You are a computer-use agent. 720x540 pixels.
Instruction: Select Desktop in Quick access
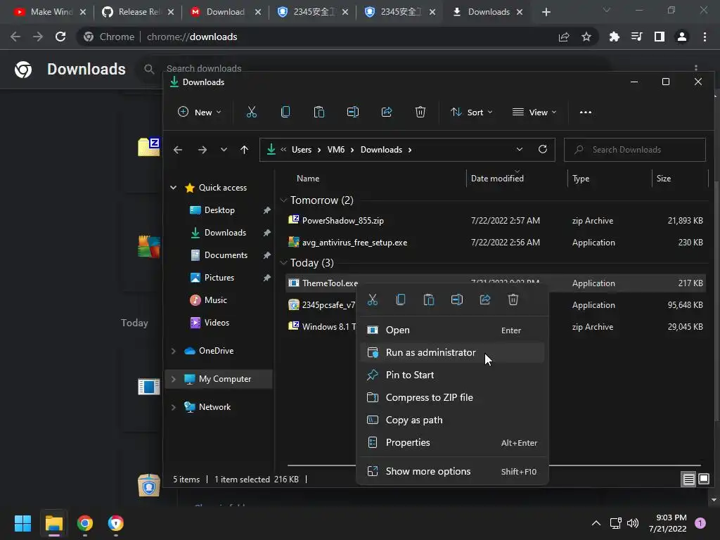[x=219, y=210]
